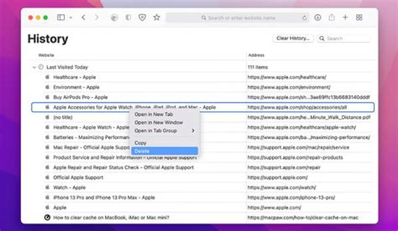
Task: Select the Watch - Apple history row
Action: [202, 187]
